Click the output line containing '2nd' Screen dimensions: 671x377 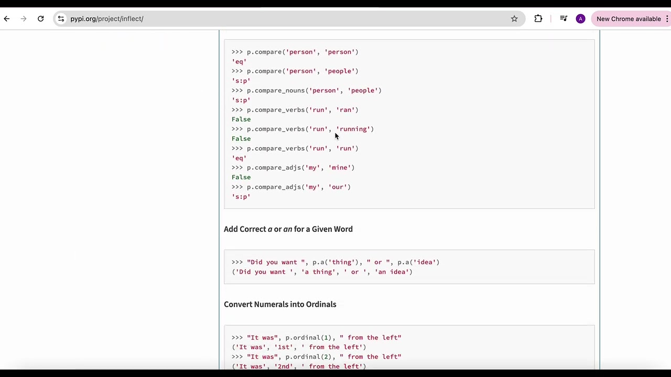coord(299,366)
